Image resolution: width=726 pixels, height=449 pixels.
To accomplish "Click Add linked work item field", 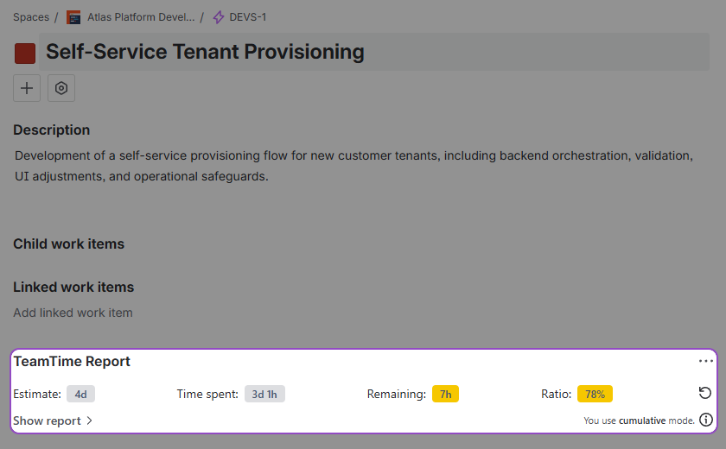I will (73, 313).
